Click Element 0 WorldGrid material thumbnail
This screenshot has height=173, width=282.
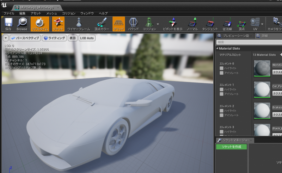(x=262, y=68)
